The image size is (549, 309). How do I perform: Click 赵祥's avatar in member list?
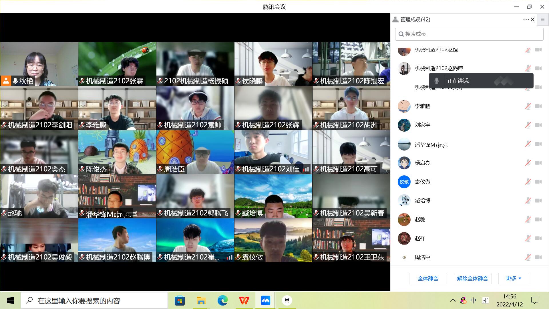point(404,238)
